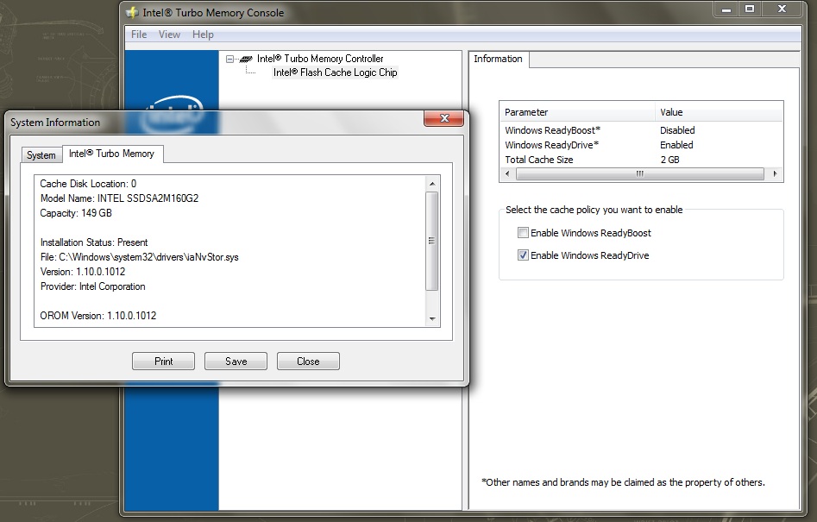
Task: Enable Windows ReadyBoost checkbox
Action: [523, 233]
